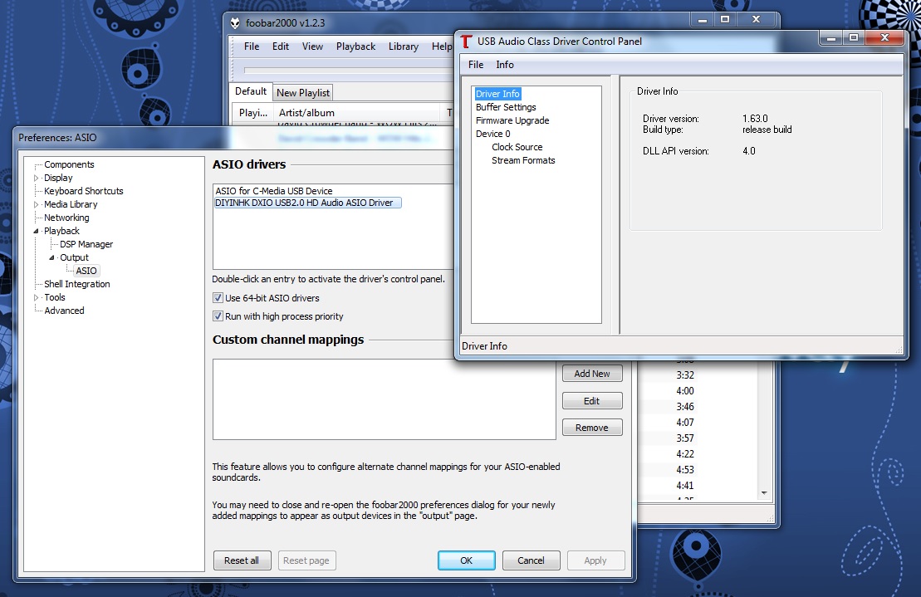The width and height of the screenshot is (921, 597).
Task: Select ASIO for C-Media USB Device driver
Action: click(x=274, y=191)
